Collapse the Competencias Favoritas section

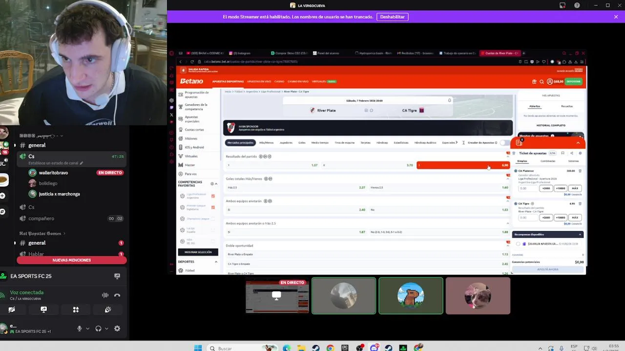click(216, 184)
